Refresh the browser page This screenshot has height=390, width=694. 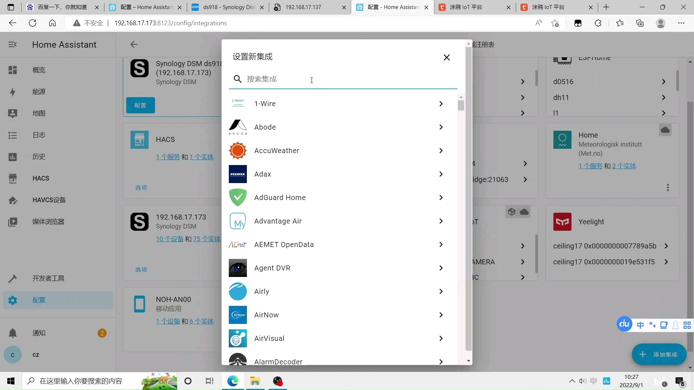point(33,23)
